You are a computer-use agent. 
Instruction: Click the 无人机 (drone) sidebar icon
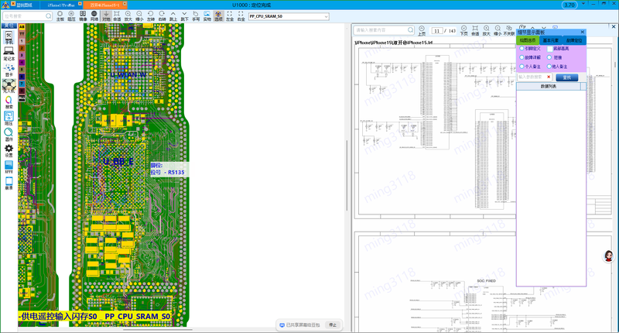9,84
